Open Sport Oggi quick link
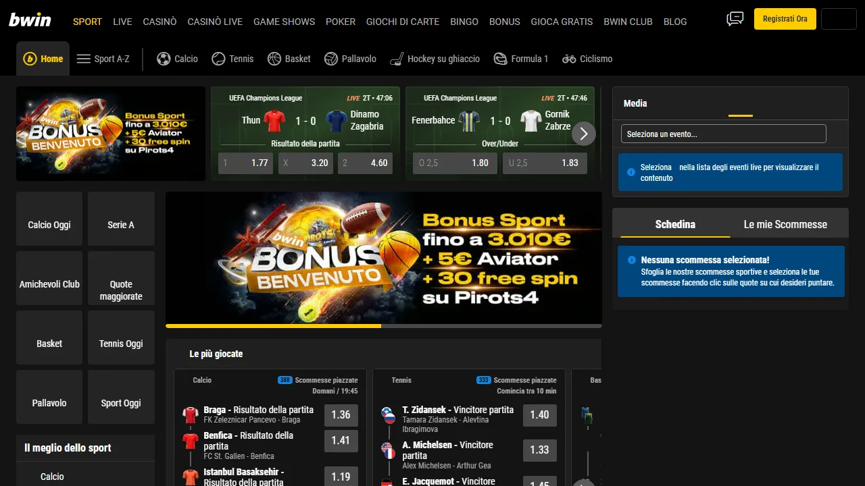Screen dimensions: 865x486 pos(121,397)
